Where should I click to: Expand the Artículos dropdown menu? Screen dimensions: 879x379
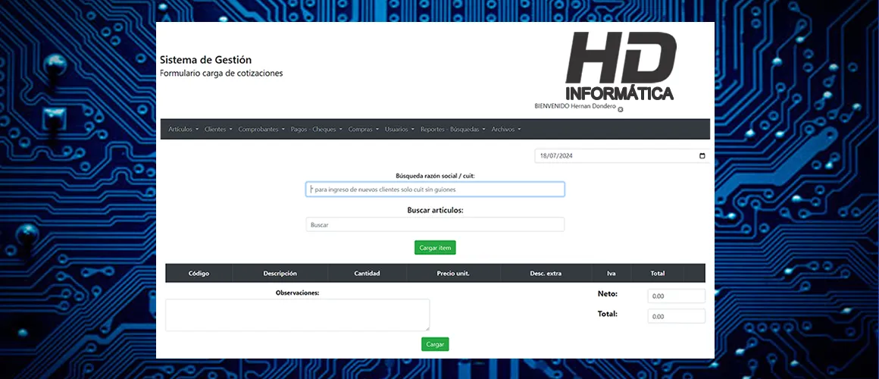tap(183, 130)
